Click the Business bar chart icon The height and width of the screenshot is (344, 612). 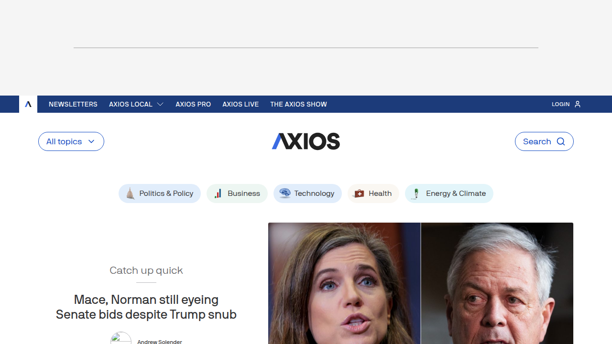pos(218,193)
